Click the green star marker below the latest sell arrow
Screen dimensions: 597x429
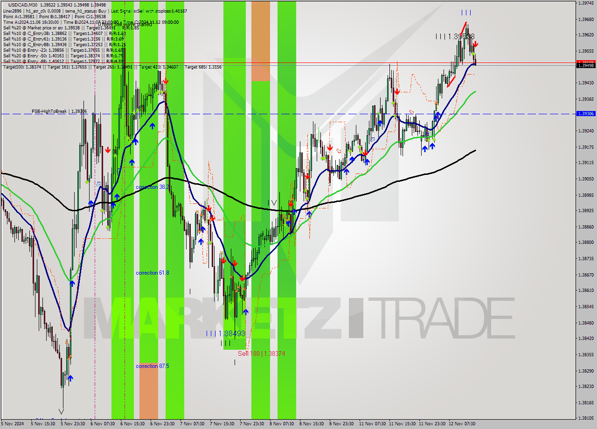point(472,54)
